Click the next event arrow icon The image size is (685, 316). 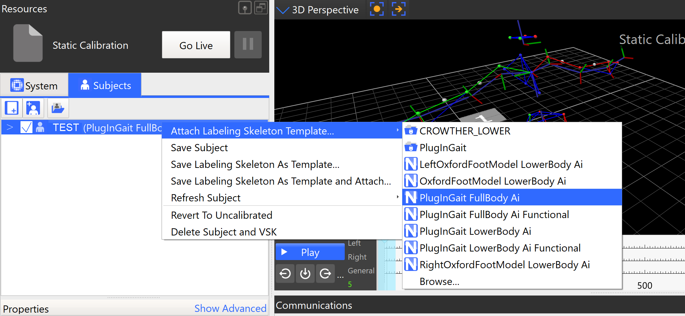[x=325, y=274]
